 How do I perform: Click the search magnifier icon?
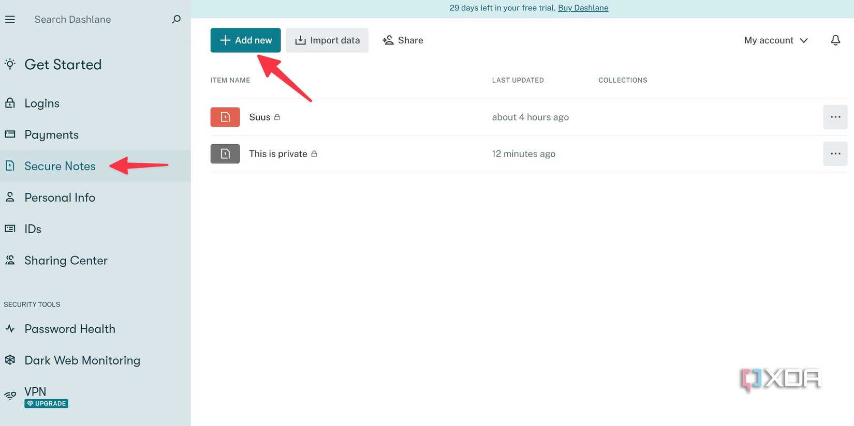pos(176,19)
